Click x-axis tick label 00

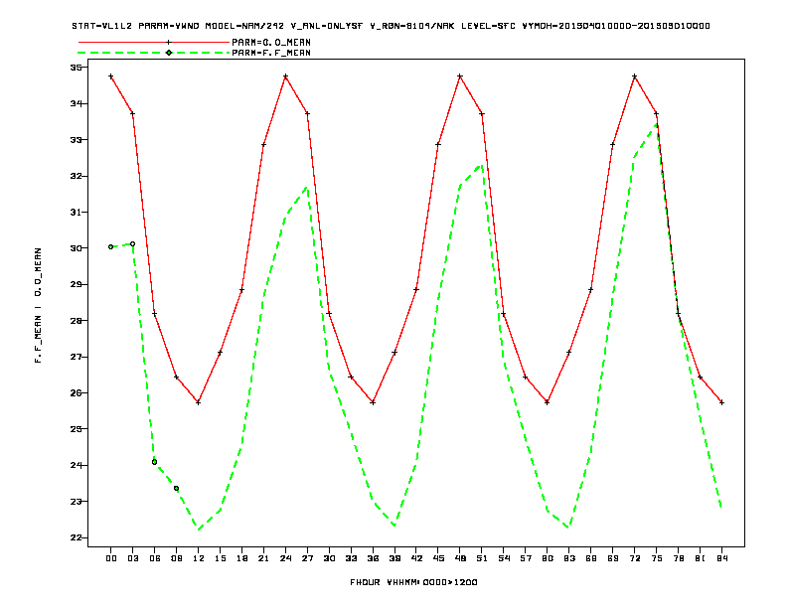click(x=111, y=558)
